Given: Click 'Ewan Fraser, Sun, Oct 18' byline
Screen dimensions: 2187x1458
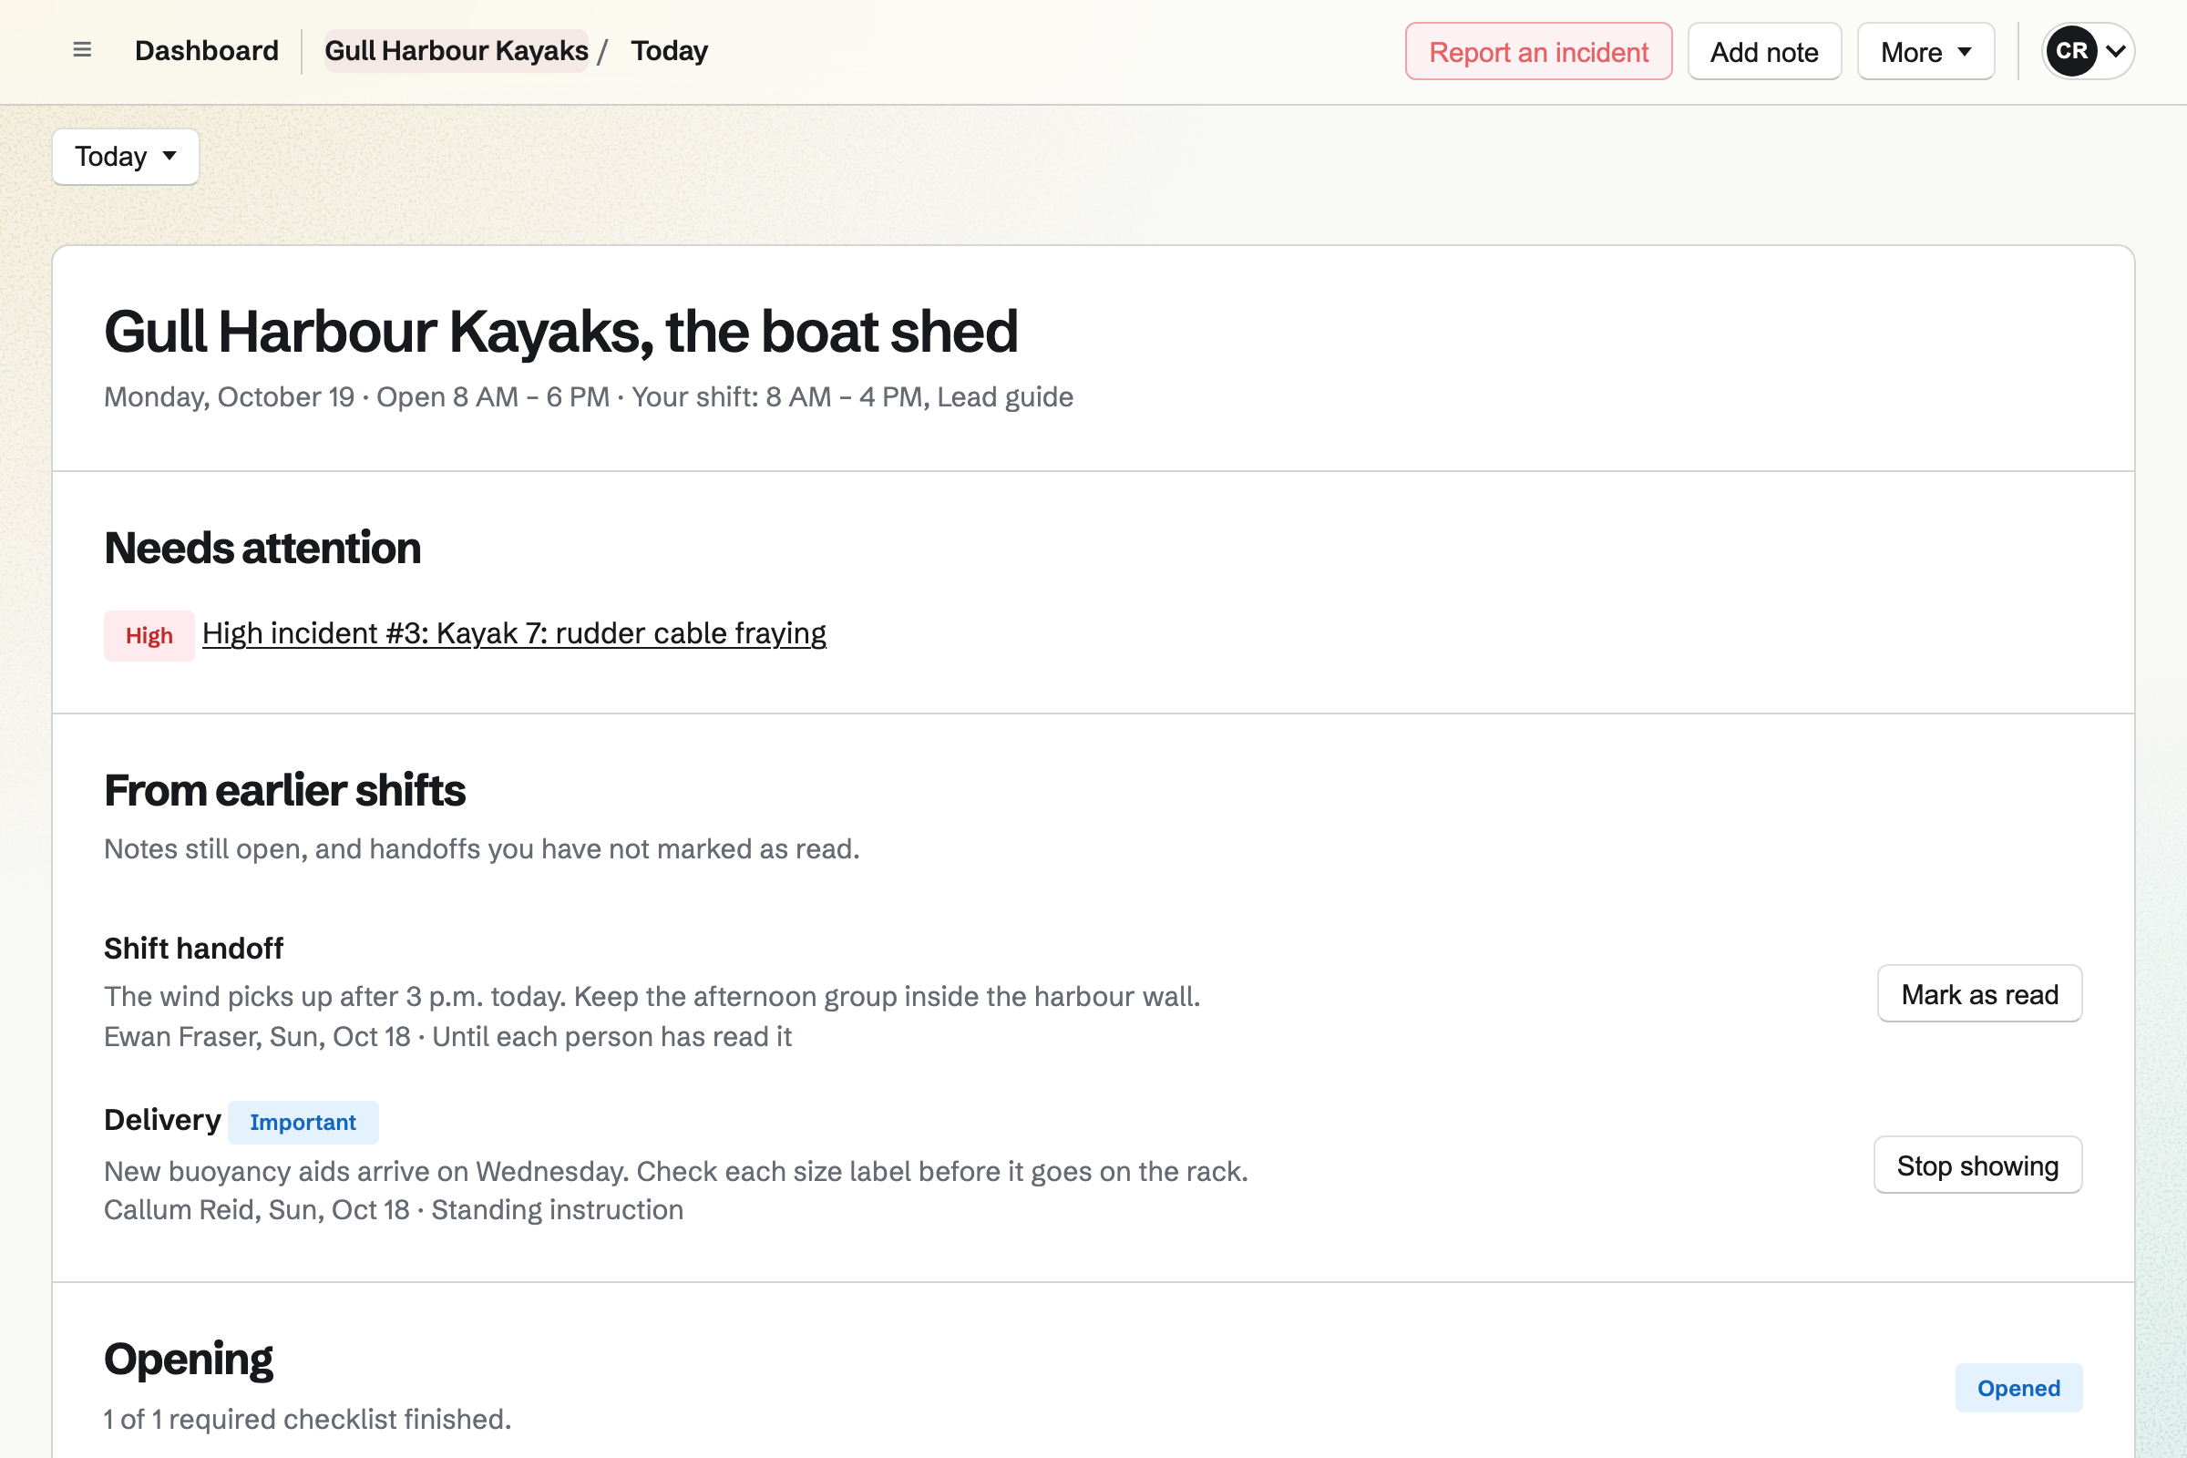Looking at the screenshot, I should click(x=257, y=1037).
